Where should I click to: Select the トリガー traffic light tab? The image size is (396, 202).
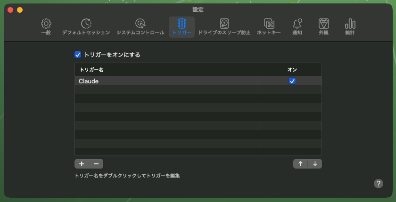pyautogui.click(x=181, y=27)
